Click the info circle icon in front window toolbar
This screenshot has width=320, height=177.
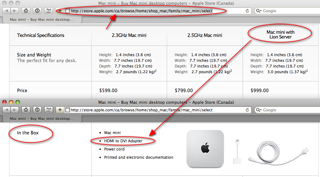point(37,110)
